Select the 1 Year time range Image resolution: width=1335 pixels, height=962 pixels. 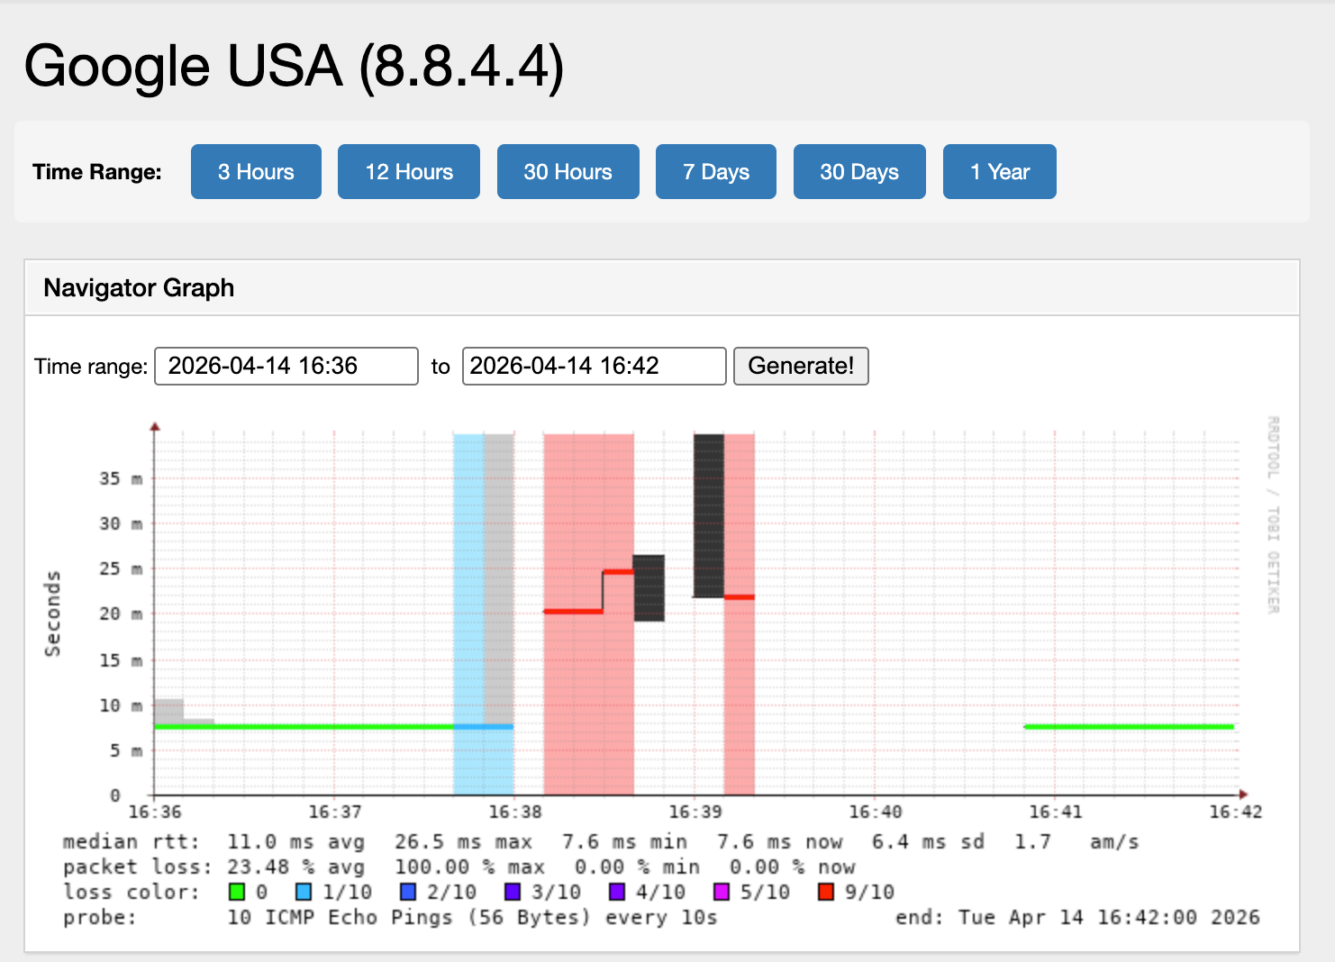coord(999,171)
